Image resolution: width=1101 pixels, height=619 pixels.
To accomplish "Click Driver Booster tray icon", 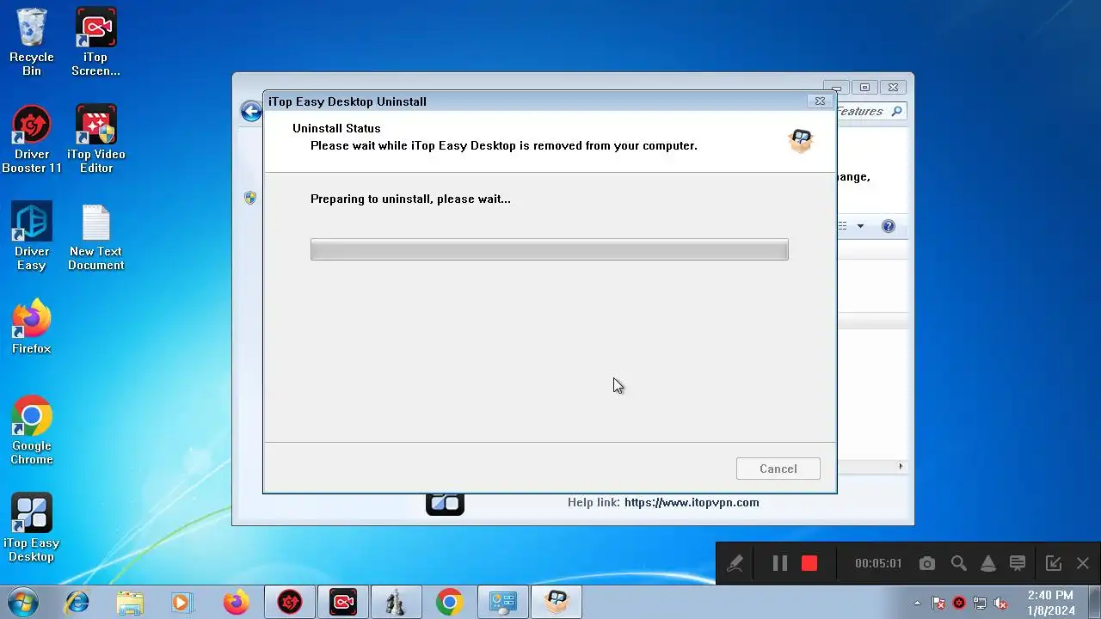I will (959, 603).
